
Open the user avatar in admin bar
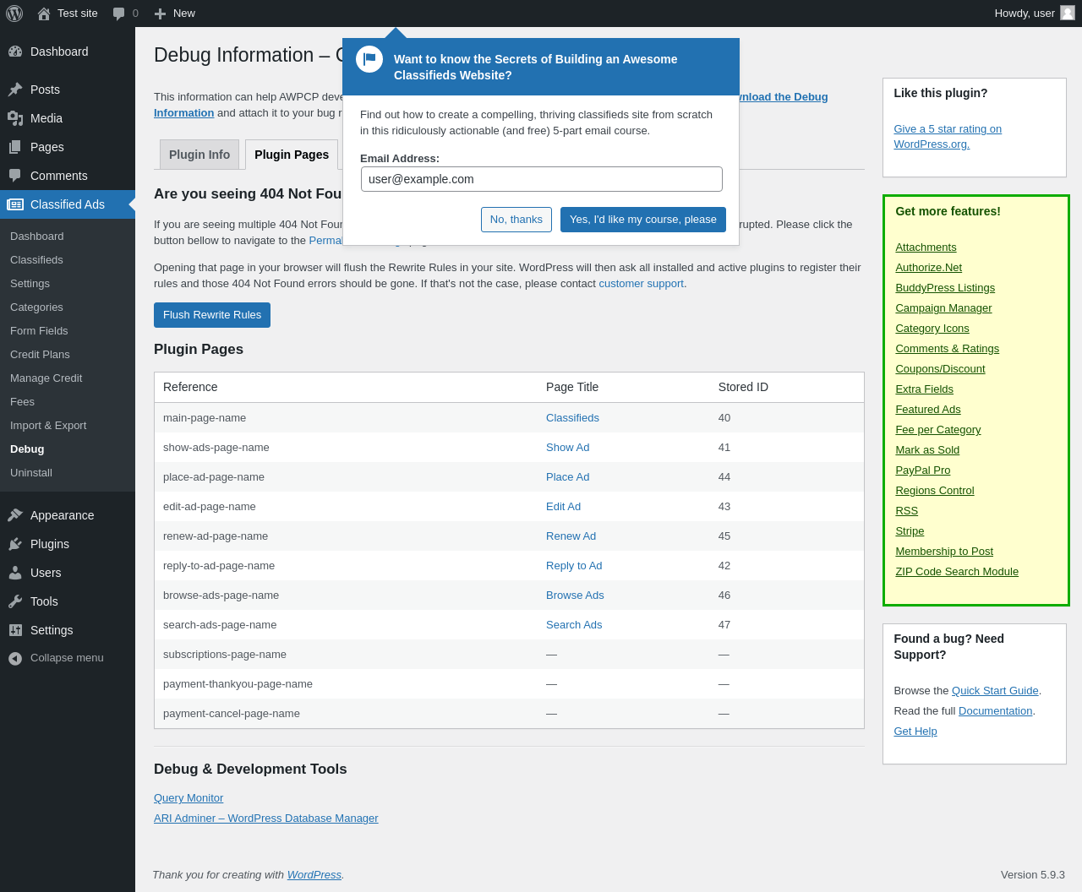[1068, 13]
